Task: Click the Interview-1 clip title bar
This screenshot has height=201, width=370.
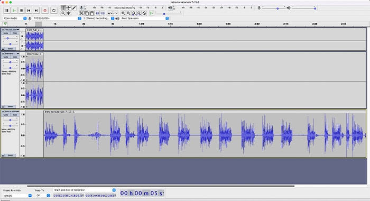Action: pos(34,54)
